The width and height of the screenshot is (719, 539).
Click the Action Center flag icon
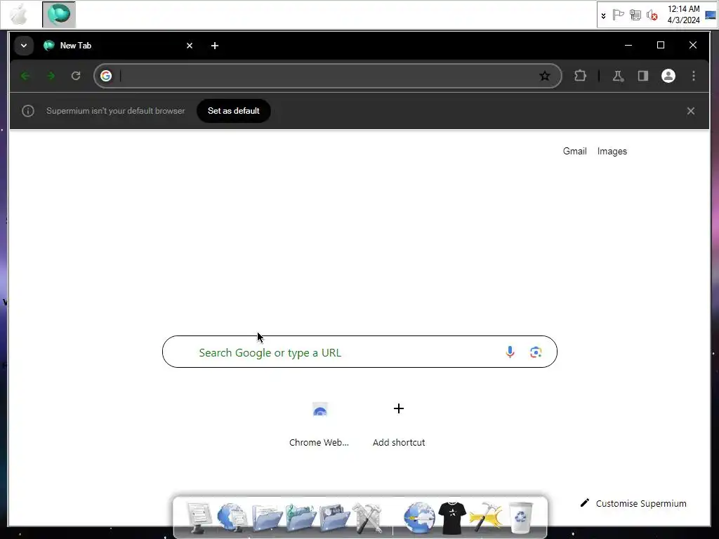[618, 15]
